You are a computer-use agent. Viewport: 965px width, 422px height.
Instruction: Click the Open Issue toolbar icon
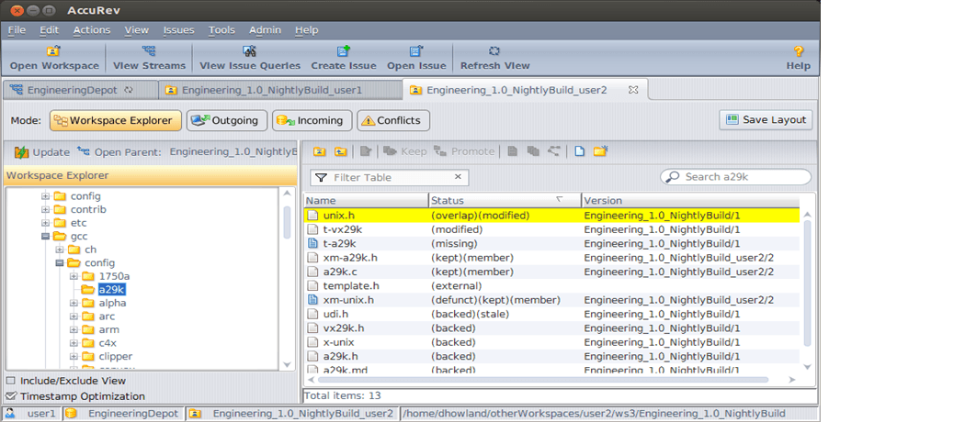pyautogui.click(x=416, y=51)
